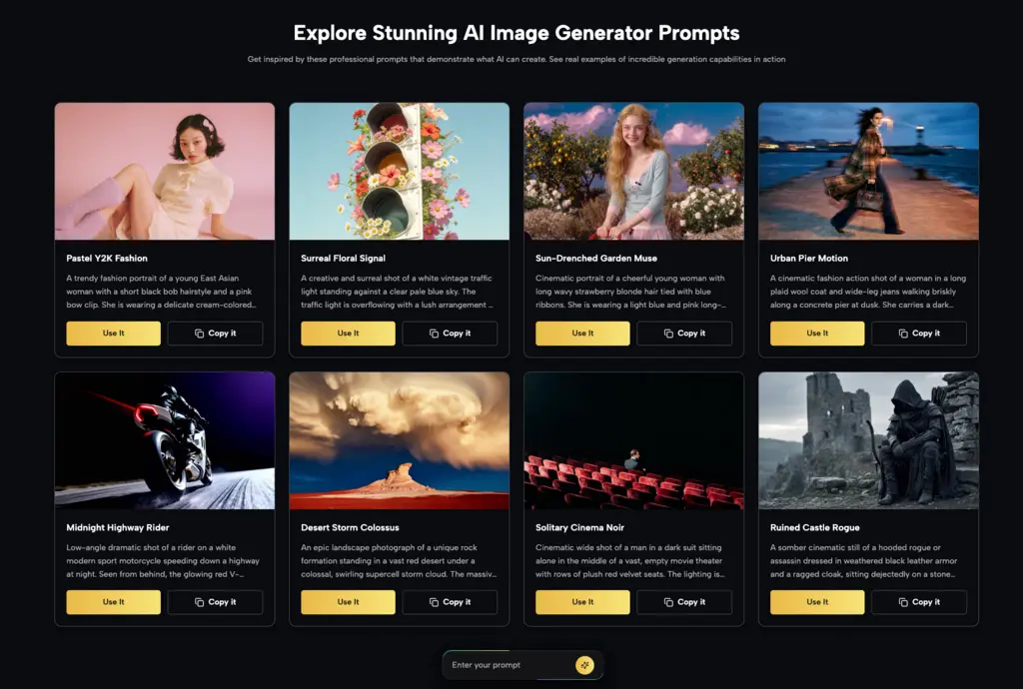
Task: Open the Pastel Y2K Fashion image
Action: coord(165,171)
